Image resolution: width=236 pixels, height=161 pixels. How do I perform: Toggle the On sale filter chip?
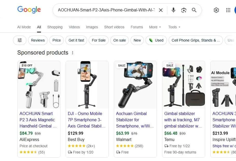point(119,40)
